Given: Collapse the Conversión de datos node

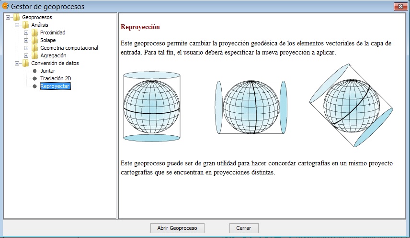Looking at the screenshot, I should [x=17, y=63].
